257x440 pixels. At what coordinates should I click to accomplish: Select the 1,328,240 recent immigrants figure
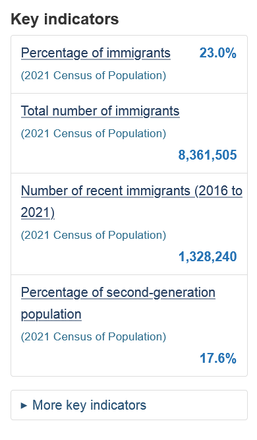(x=208, y=257)
